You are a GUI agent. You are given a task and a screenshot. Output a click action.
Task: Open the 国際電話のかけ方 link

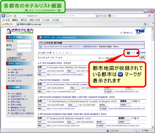18,107
